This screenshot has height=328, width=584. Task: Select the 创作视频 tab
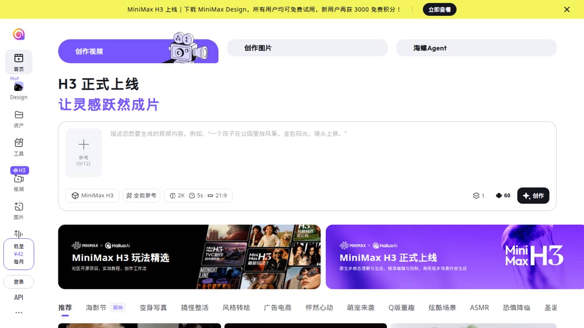click(x=138, y=51)
